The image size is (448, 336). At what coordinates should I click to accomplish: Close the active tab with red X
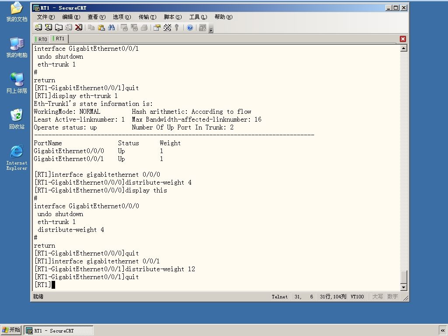(x=403, y=39)
